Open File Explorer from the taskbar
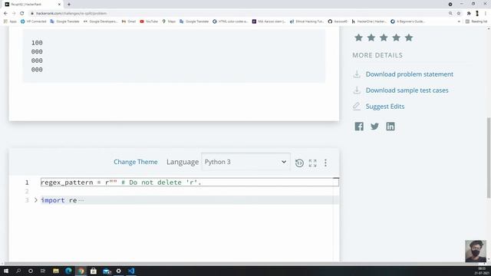Screen dimensions: 491x276 [x=56, y=271]
